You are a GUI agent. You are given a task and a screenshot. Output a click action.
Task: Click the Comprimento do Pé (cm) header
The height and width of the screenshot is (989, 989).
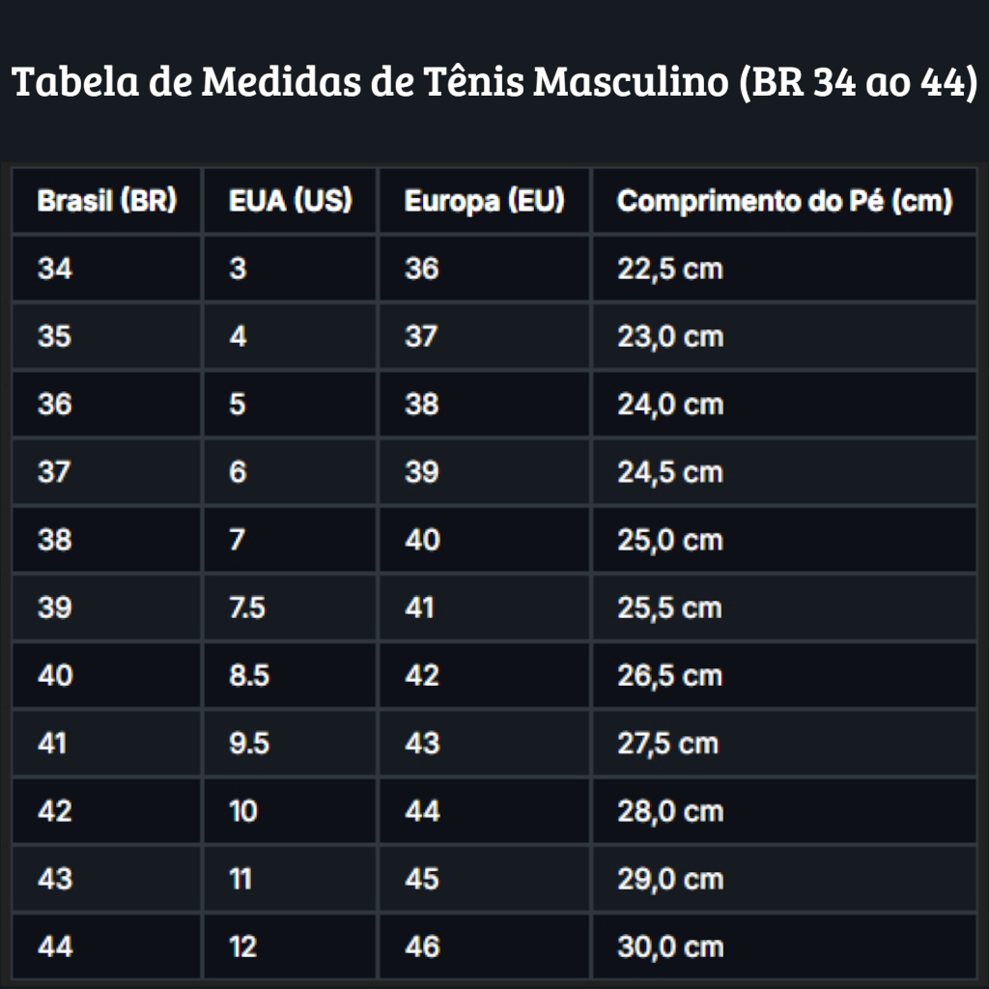[x=784, y=201]
